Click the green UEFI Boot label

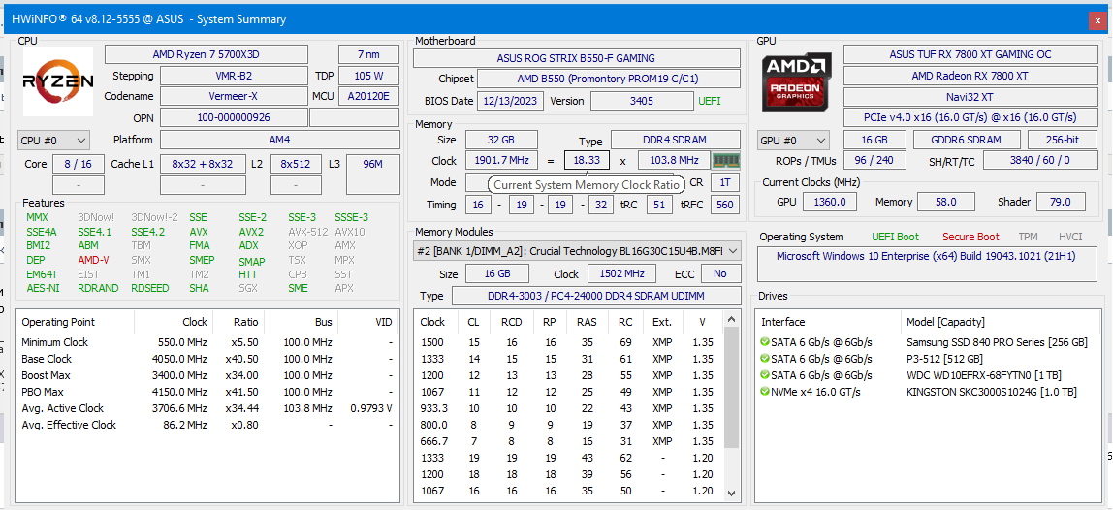pos(895,238)
